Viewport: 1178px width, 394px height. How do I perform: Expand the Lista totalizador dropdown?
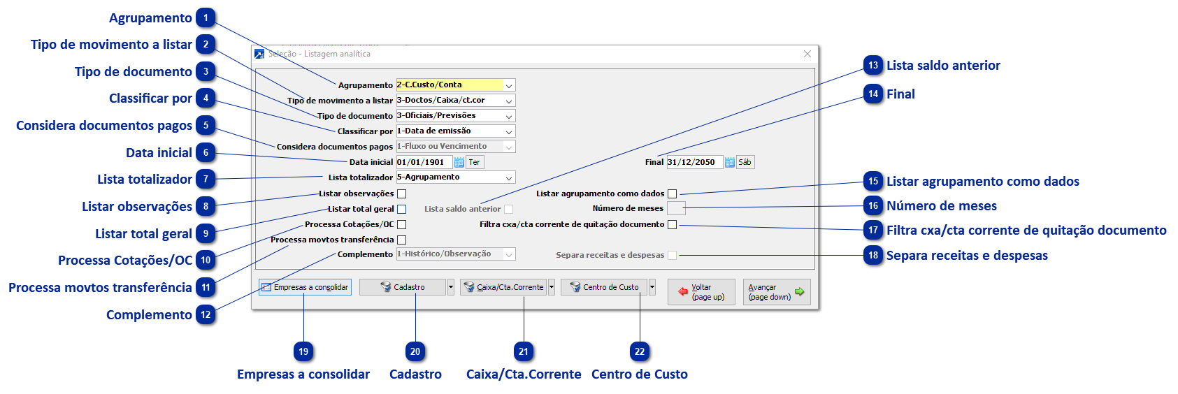point(509,177)
